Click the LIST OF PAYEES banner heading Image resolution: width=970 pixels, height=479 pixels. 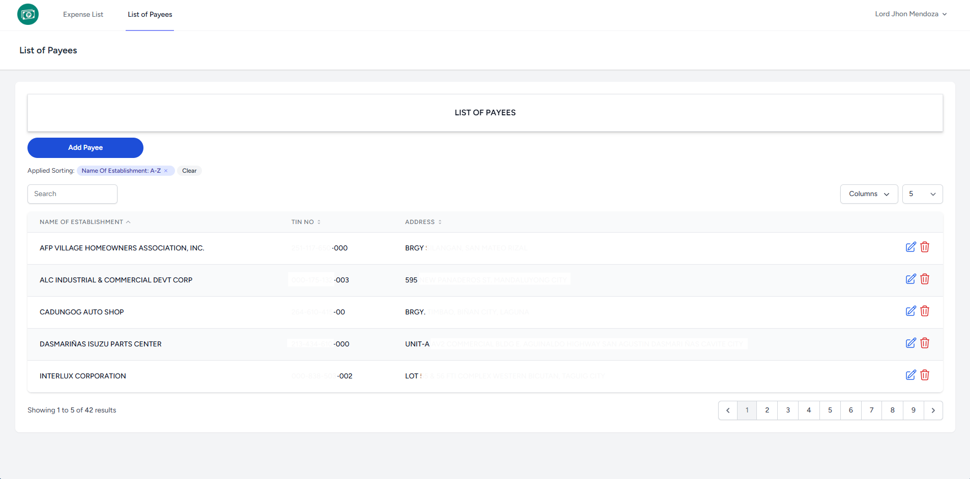[485, 113]
